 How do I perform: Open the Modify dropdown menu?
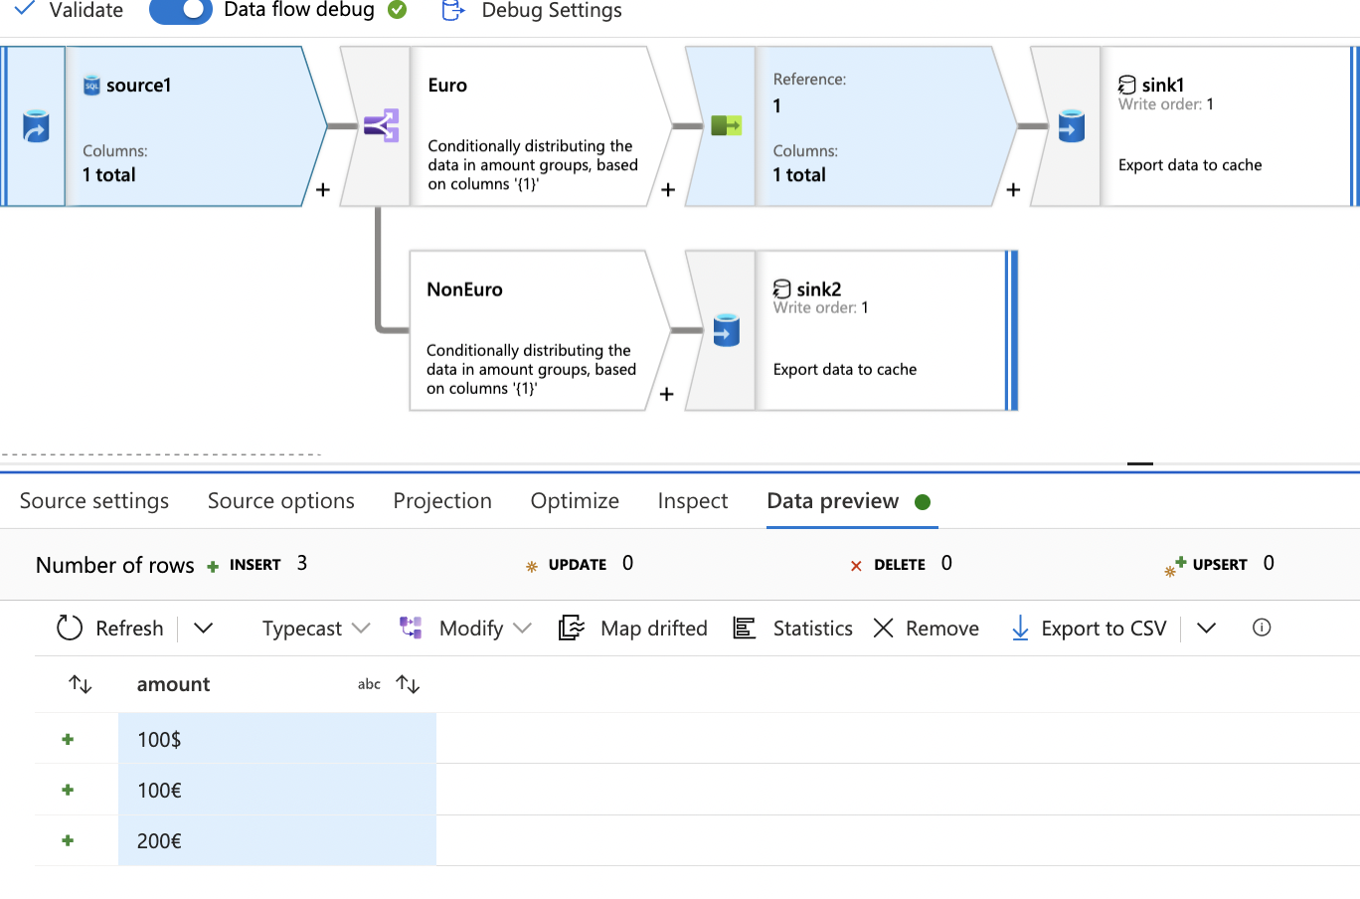coord(466,629)
